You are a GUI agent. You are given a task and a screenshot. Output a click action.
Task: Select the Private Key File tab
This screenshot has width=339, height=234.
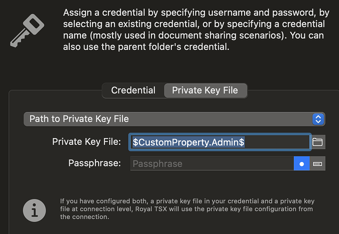point(205,91)
